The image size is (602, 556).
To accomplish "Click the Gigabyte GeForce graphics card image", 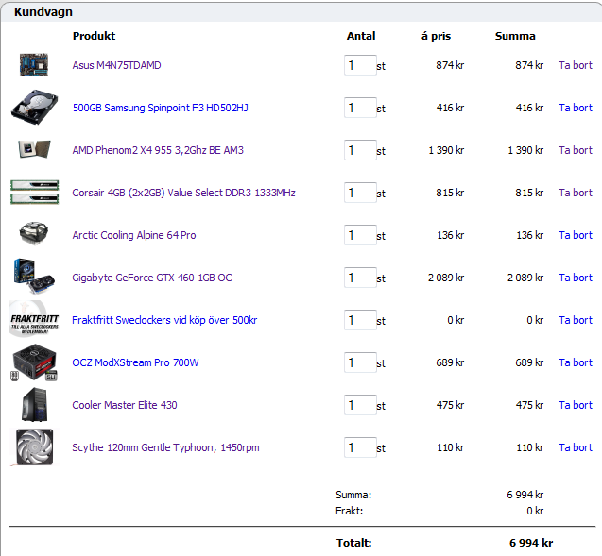I will point(34,276).
